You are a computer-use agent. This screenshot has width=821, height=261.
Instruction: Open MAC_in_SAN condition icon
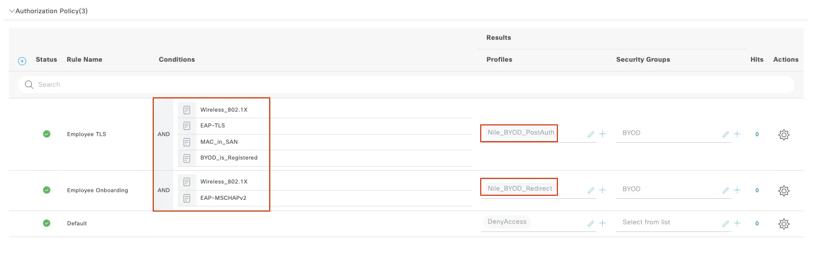pos(187,142)
